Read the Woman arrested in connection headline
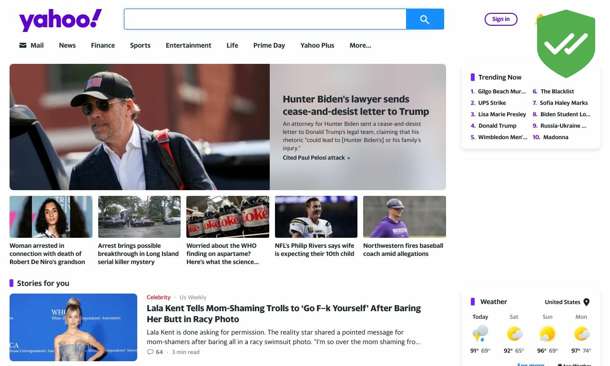This screenshot has height=366, width=610. 47,254
